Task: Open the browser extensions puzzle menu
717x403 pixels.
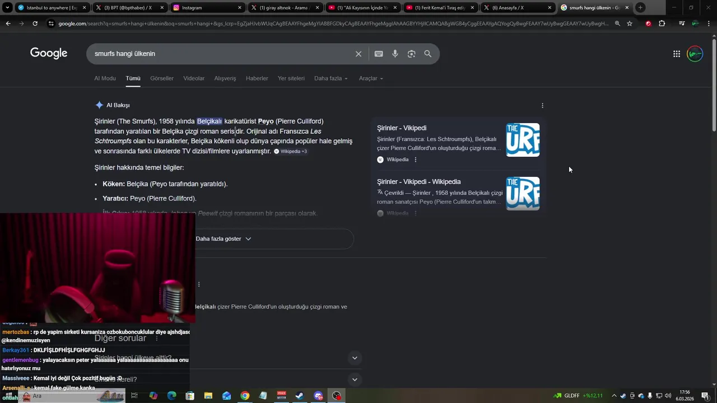Action: (662, 24)
